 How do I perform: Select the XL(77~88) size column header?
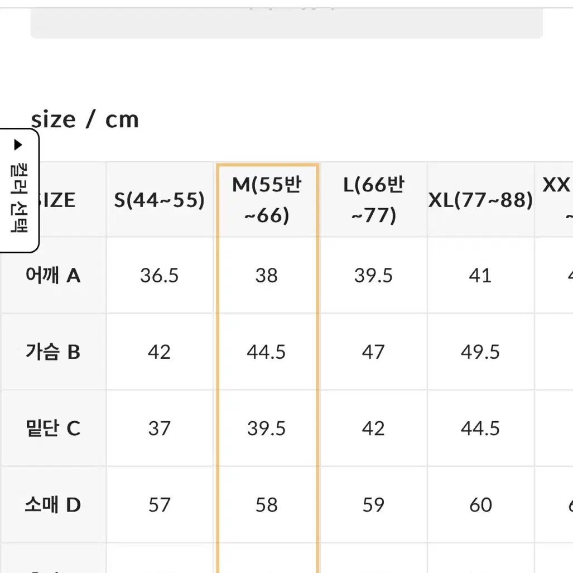click(x=480, y=200)
